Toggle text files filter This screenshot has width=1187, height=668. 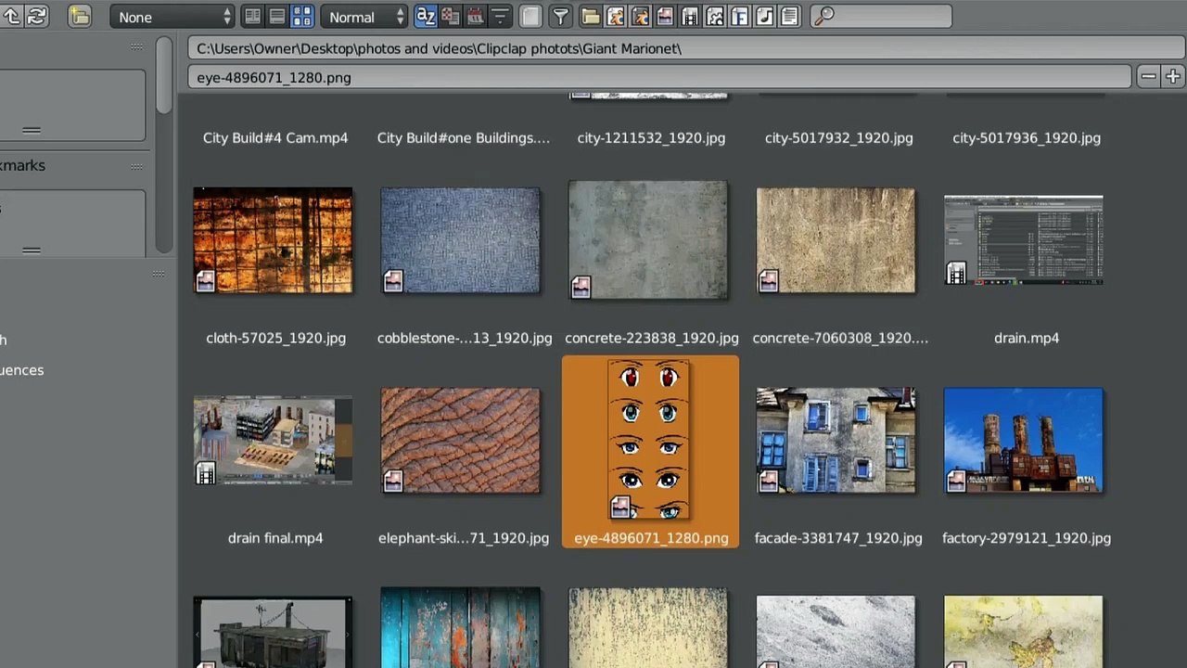(789, 17)
